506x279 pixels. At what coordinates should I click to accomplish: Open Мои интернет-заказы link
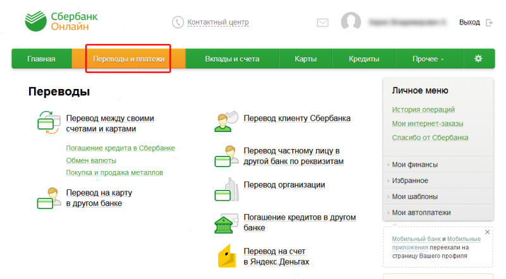pos(428,124)
